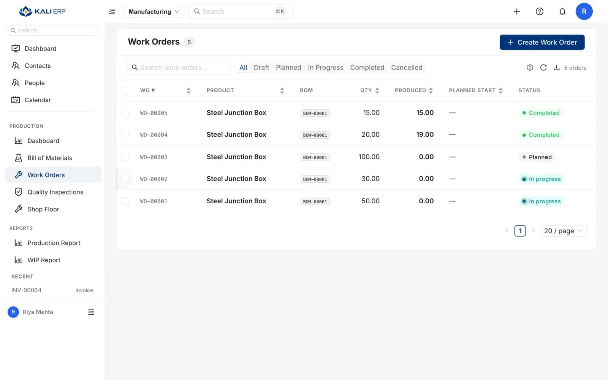The height and width of the screenshot is (380, 608).
Task: Click Create Work Order button
Action: pos(542,42)
